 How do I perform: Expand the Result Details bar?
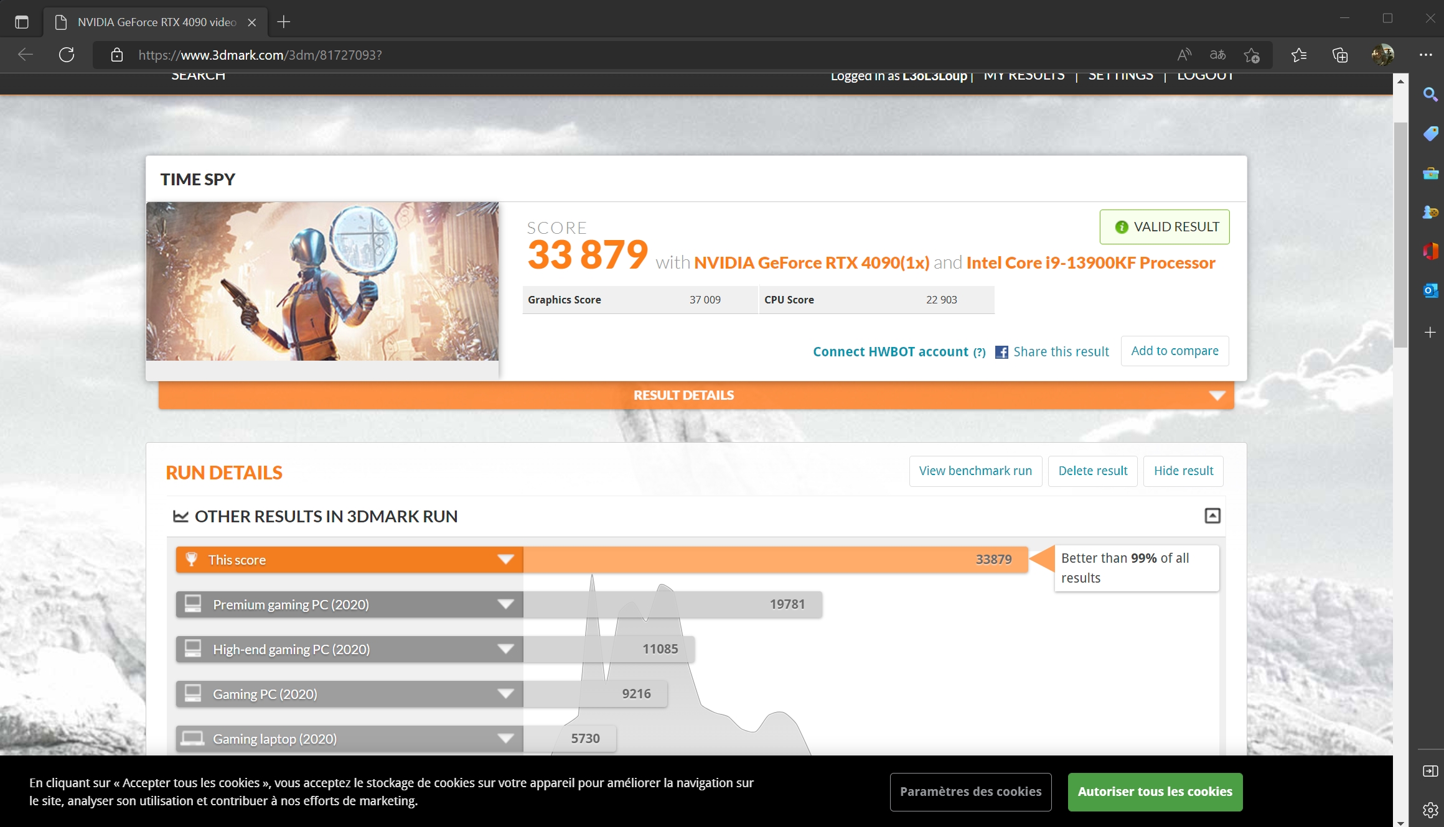[x=696, y=395]
